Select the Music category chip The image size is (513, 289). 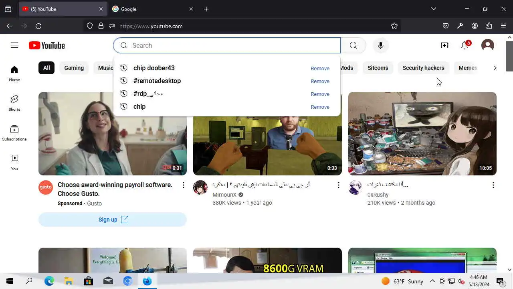104,68
